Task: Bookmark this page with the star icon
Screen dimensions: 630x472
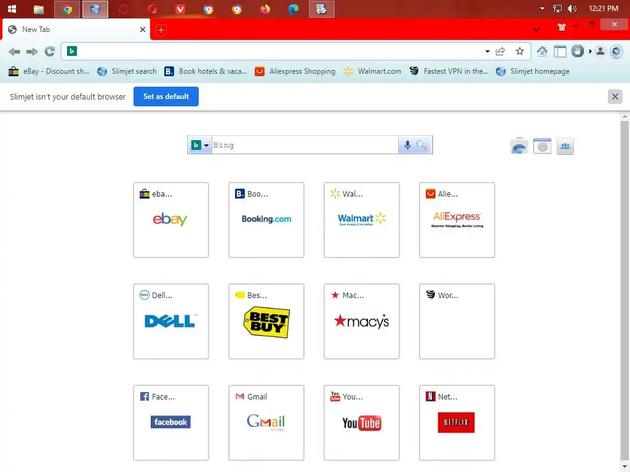Action: (x=520, y=51)
